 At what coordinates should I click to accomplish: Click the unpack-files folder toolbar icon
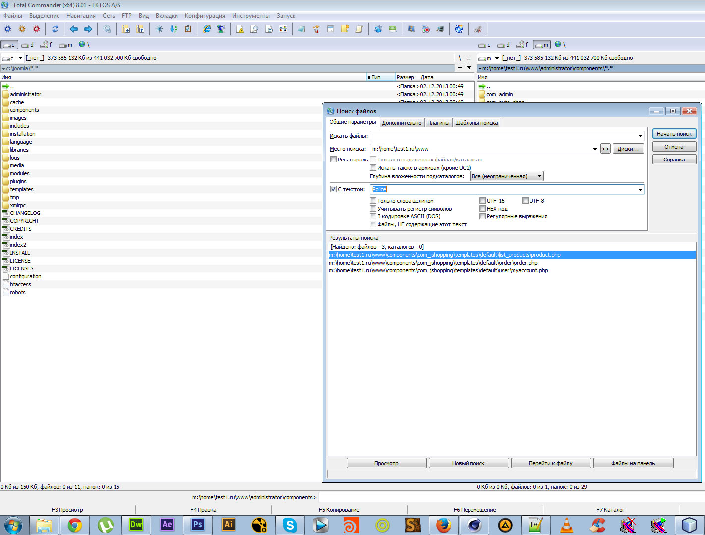(141, 29)
